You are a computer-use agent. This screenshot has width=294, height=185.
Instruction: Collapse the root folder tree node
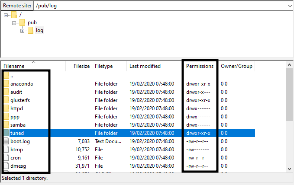click(x=6, y=15)
